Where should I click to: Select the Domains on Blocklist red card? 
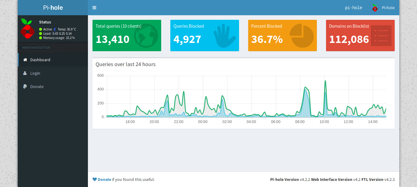click(360, 35)
